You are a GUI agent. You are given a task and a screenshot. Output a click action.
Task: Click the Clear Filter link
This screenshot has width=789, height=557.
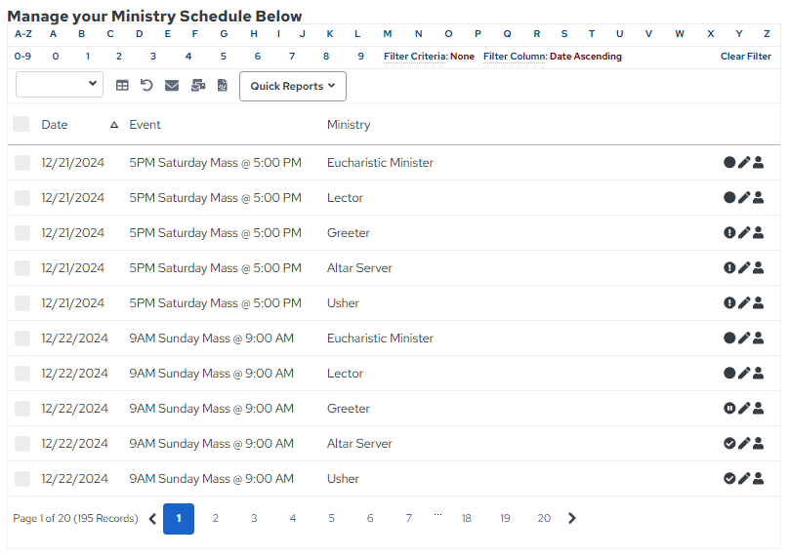coord(746,57)
